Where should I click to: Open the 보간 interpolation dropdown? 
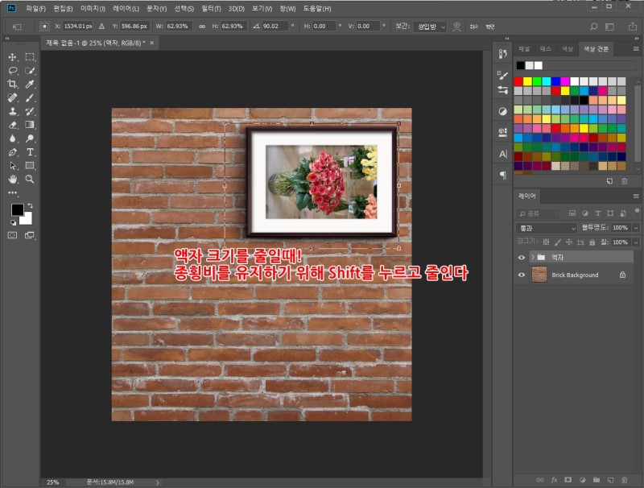430,27
